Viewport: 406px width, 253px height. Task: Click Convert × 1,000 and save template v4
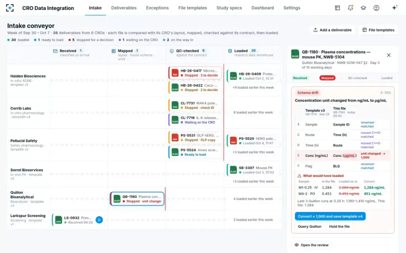(x=330, y=216)
